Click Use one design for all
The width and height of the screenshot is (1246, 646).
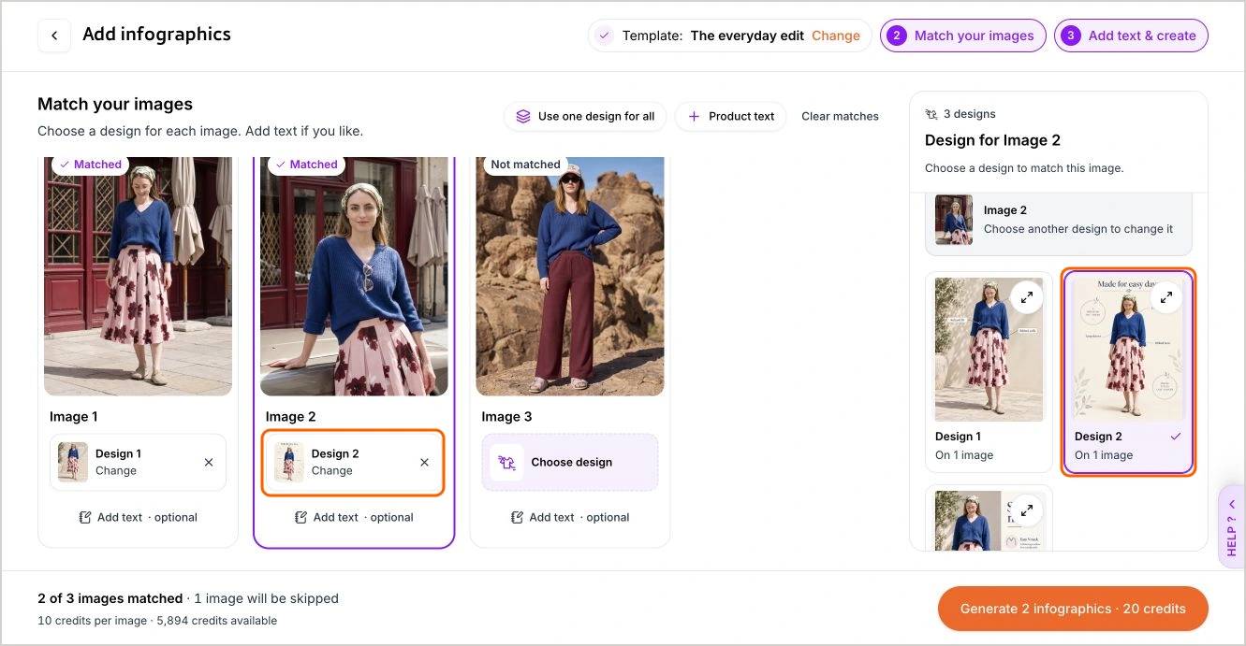(585, 117)
